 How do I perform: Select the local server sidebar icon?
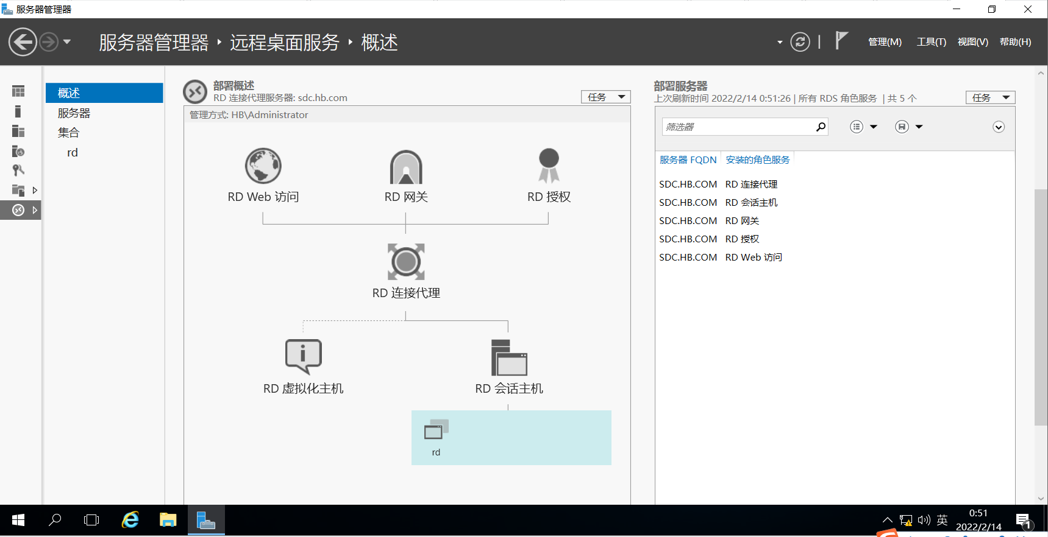(18, 111)
